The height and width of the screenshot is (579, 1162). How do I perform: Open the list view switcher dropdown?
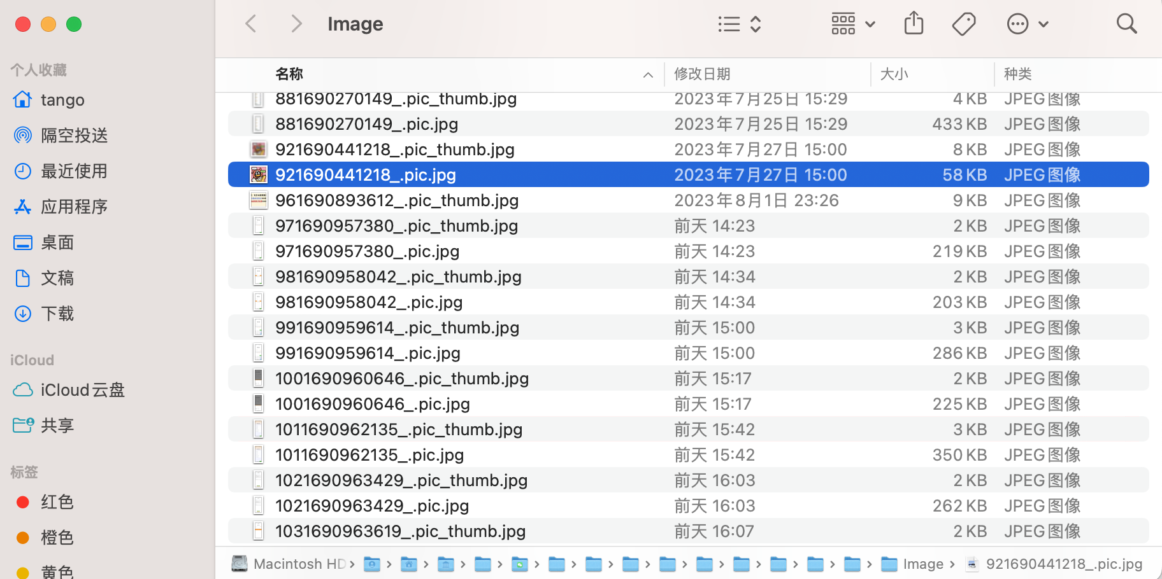coord(739,24)
